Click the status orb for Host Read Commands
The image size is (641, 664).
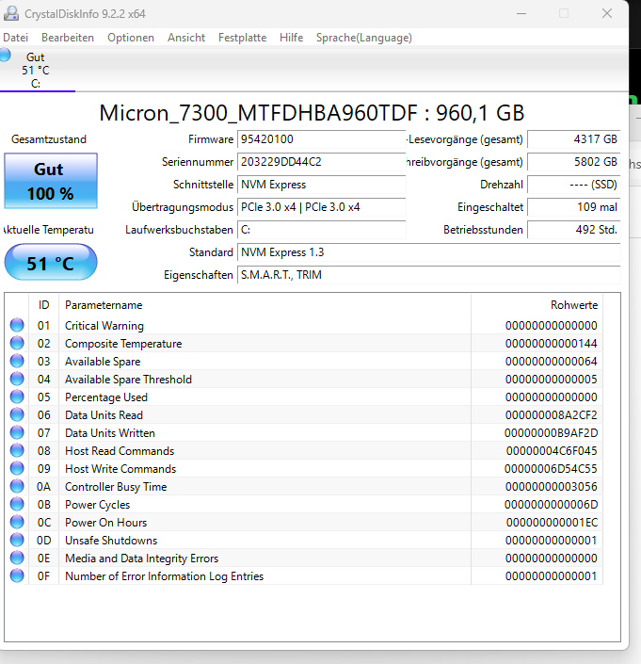click(17, 450)
